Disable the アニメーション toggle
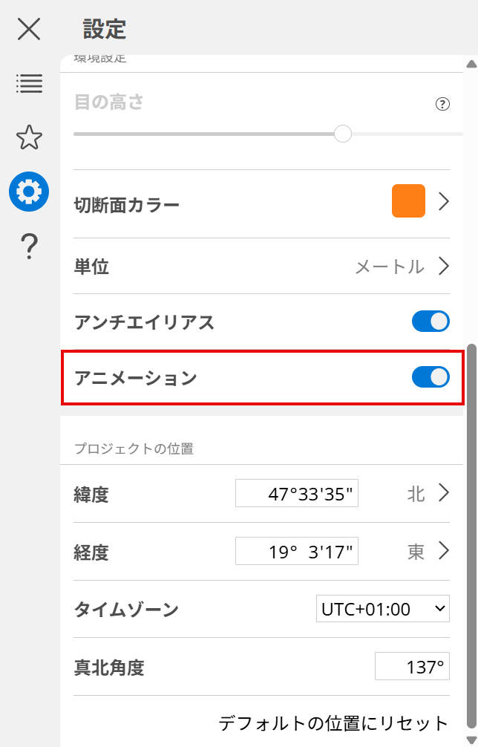This screenshot has width=478, height=747. click(430, 377)
